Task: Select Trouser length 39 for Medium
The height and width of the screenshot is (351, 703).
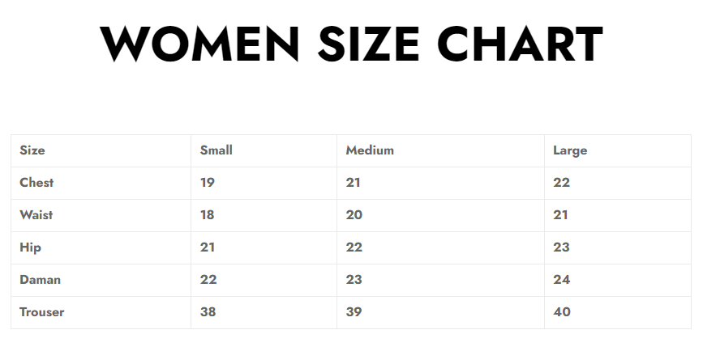Action: click(x=354, y=312)
